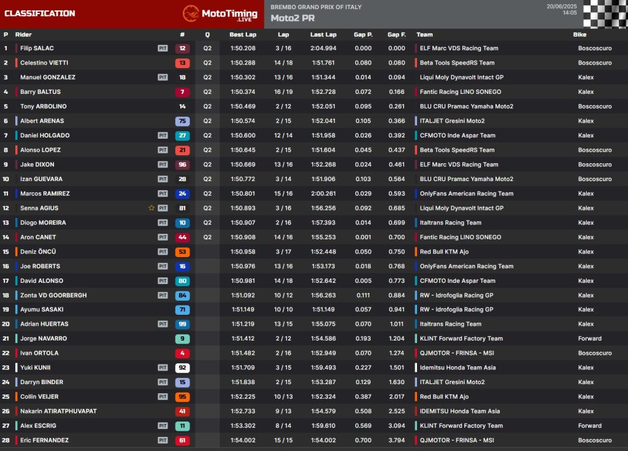Image resolution: width=628 pixels, height=451 pixels.
Task: Click number 41 badge for Nakarin ATIRATPHUVAPAT
Action: click(x=182, y=411)
